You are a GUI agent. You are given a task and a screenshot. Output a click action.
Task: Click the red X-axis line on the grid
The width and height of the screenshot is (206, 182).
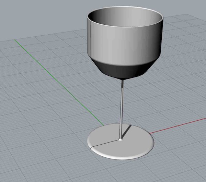(x=178, y=126)
